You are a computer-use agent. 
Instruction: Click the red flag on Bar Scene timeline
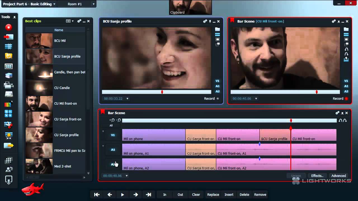tap(103, 112)
